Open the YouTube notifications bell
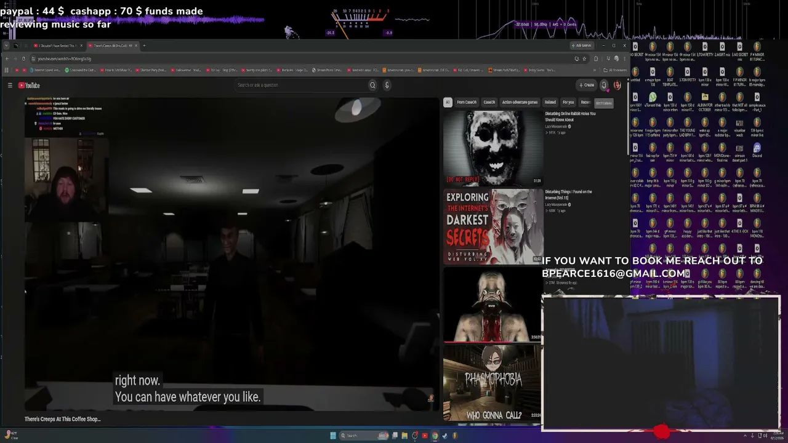The height and width of the screenshot is (443, 788). point(604,85)
